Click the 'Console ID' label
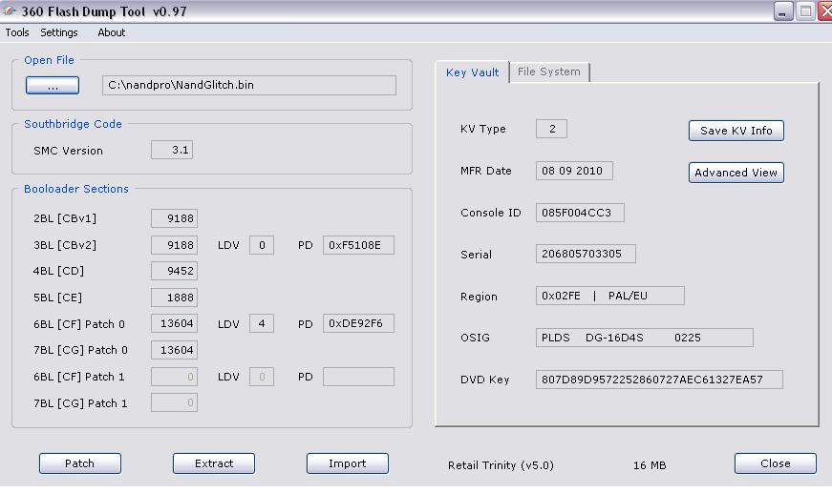Image resolution: width=832 pixels, height=493 pixels. (490, 213)
